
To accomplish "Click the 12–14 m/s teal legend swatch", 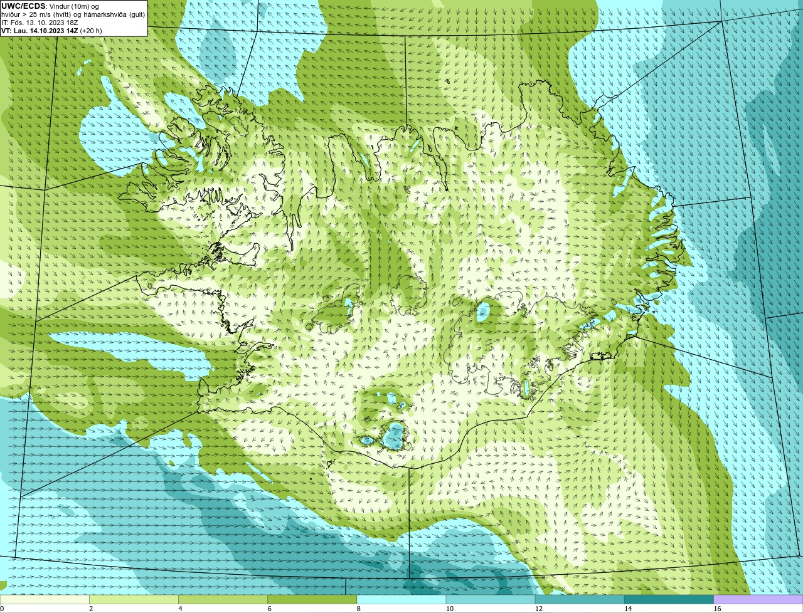I will tap(580, 600).
